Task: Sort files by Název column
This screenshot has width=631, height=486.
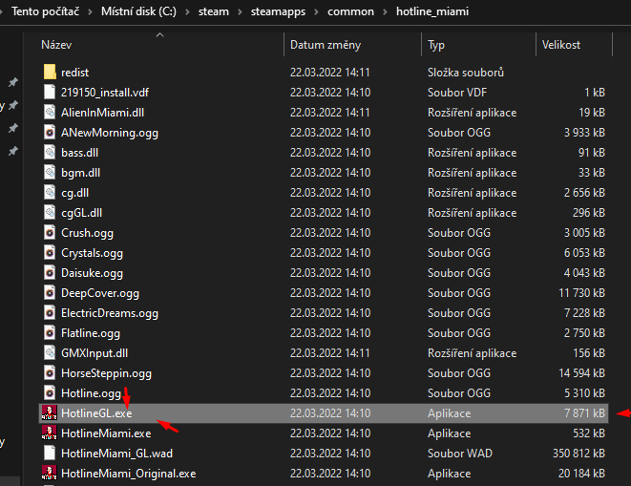Action: coord(56,45)
